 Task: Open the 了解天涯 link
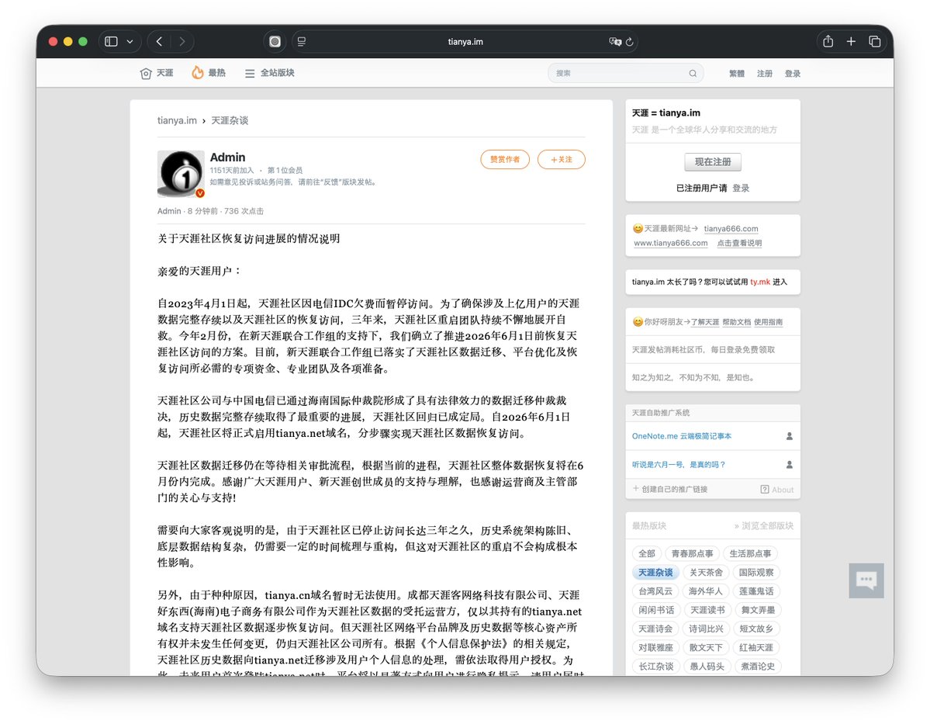click(704, 322)
